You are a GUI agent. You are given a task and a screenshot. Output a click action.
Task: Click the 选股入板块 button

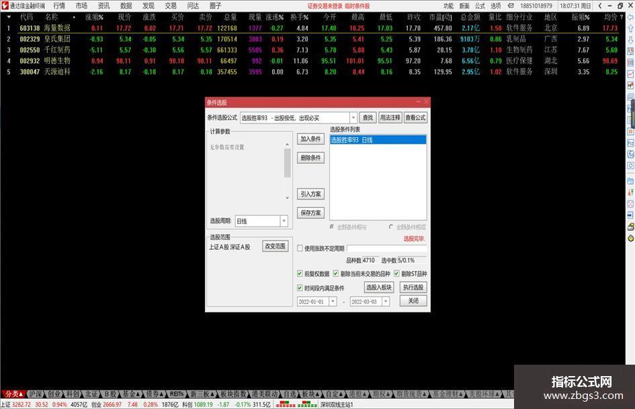(379, 287)
